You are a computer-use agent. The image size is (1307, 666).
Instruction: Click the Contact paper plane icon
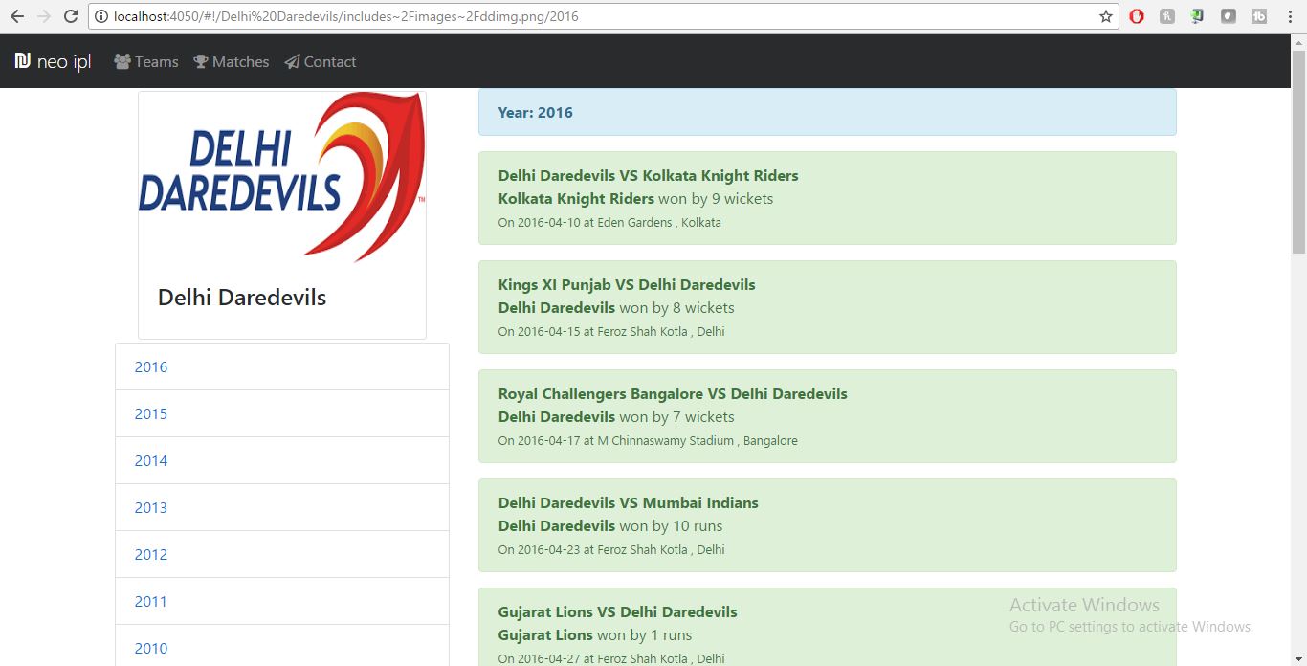(x=292, y=61)
